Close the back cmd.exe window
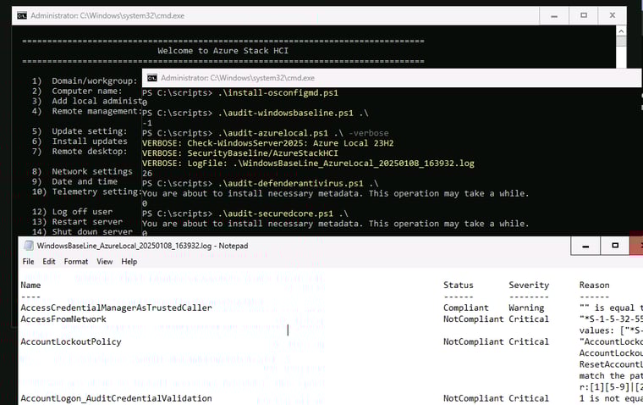Screen dimensions: 643x405 pos(613,15)
